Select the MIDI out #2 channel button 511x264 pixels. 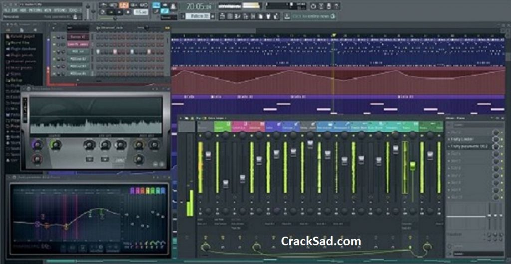(x=78, y=59)
